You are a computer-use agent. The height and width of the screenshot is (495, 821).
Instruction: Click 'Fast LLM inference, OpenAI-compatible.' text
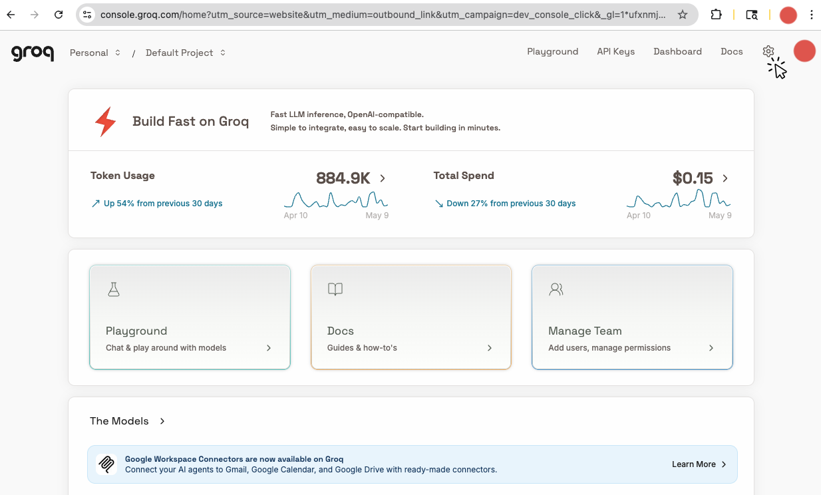pyautogui.click(x=347, y=114)
